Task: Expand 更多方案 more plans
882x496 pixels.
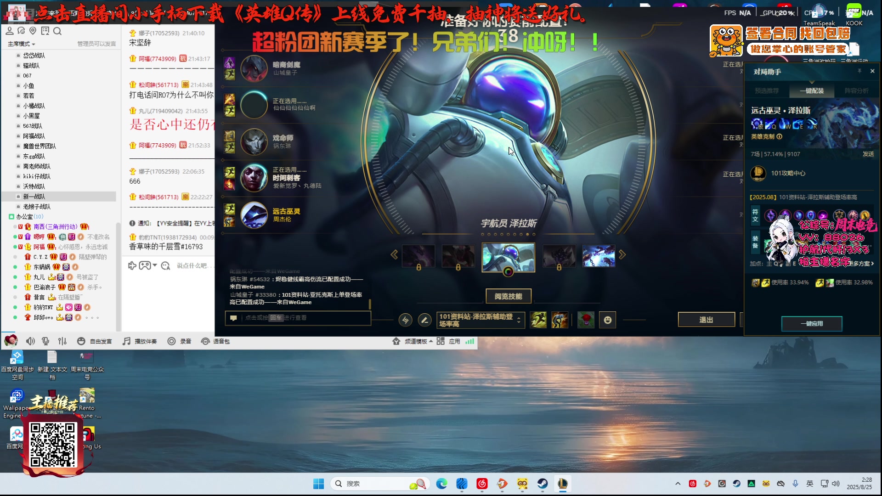Action: tap(861, 263)
